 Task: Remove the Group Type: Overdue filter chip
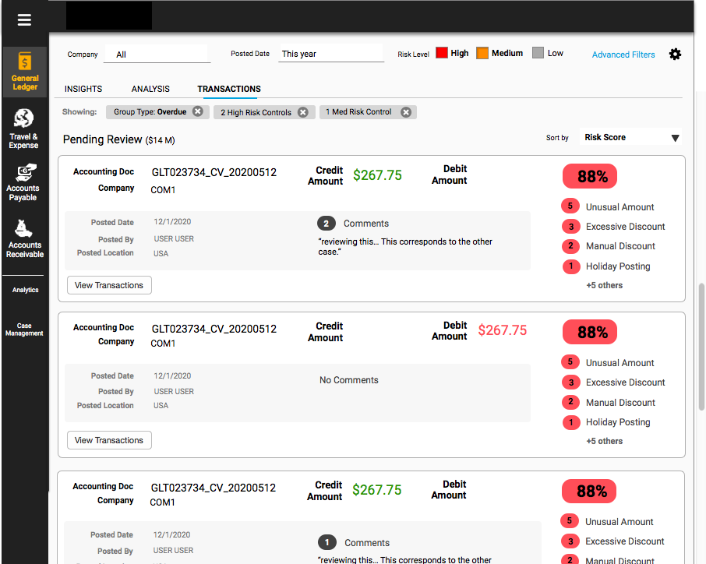click(198, 111)
